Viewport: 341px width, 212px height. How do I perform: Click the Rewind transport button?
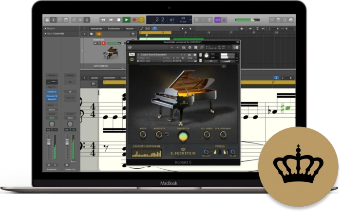[103, 20]
